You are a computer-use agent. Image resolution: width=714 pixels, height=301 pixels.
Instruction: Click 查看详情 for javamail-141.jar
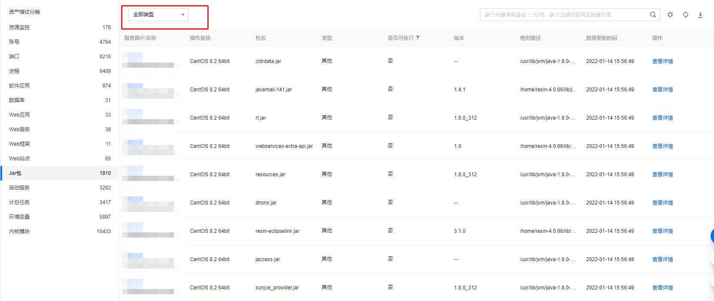(662, 90)
